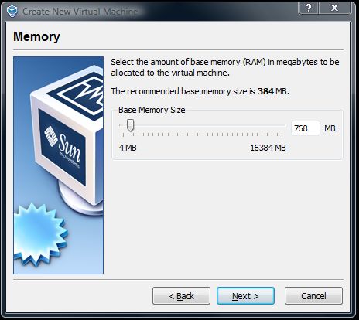Click the tick mark scale below the slider

pos(203,134)
